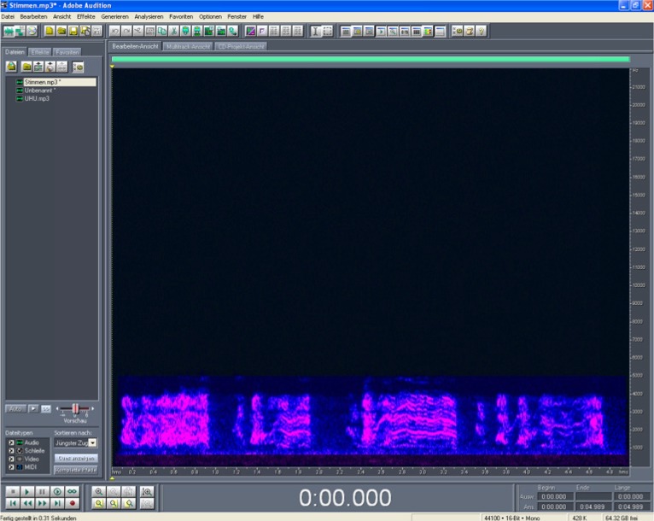Play preview in Dateien panel

33,409
